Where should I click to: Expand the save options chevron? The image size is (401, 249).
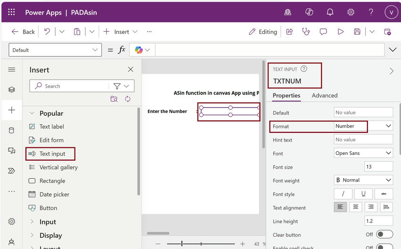click(x=372, y=32)
